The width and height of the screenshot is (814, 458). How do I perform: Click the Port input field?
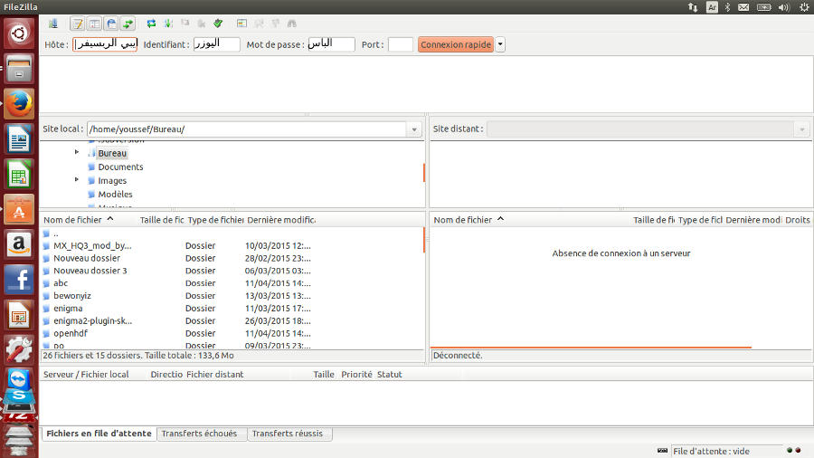pyautogui.click(x=401, y=44)
